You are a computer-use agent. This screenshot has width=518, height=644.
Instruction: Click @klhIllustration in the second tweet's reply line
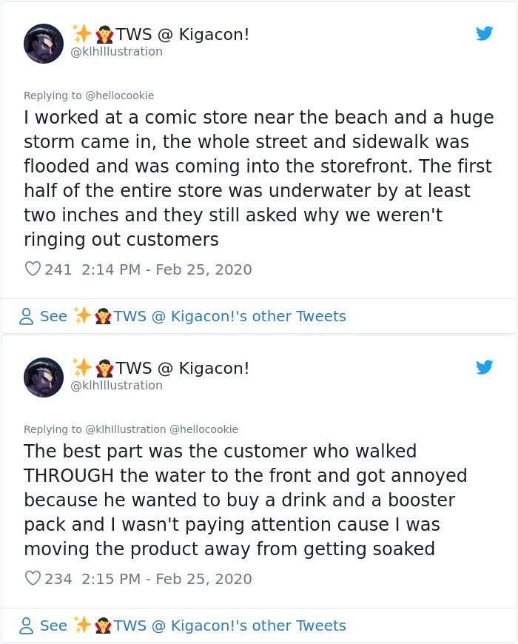point(126,429)
